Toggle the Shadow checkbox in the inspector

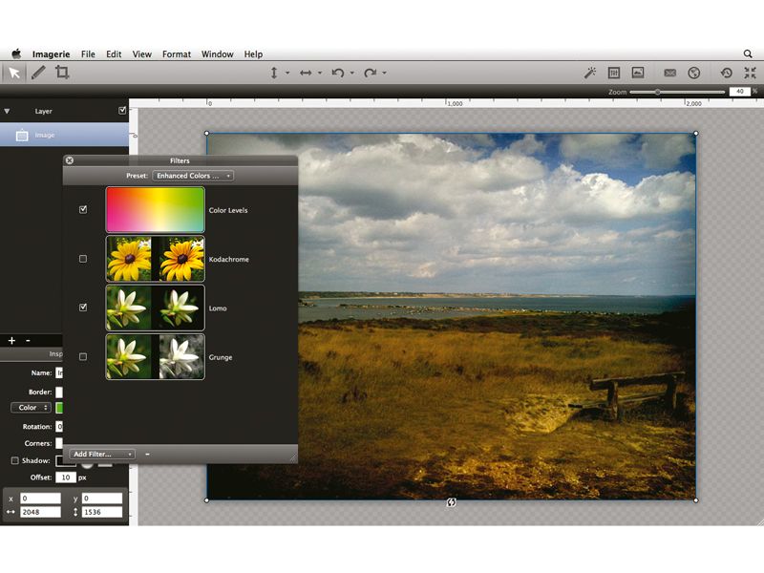click(14, 460)
